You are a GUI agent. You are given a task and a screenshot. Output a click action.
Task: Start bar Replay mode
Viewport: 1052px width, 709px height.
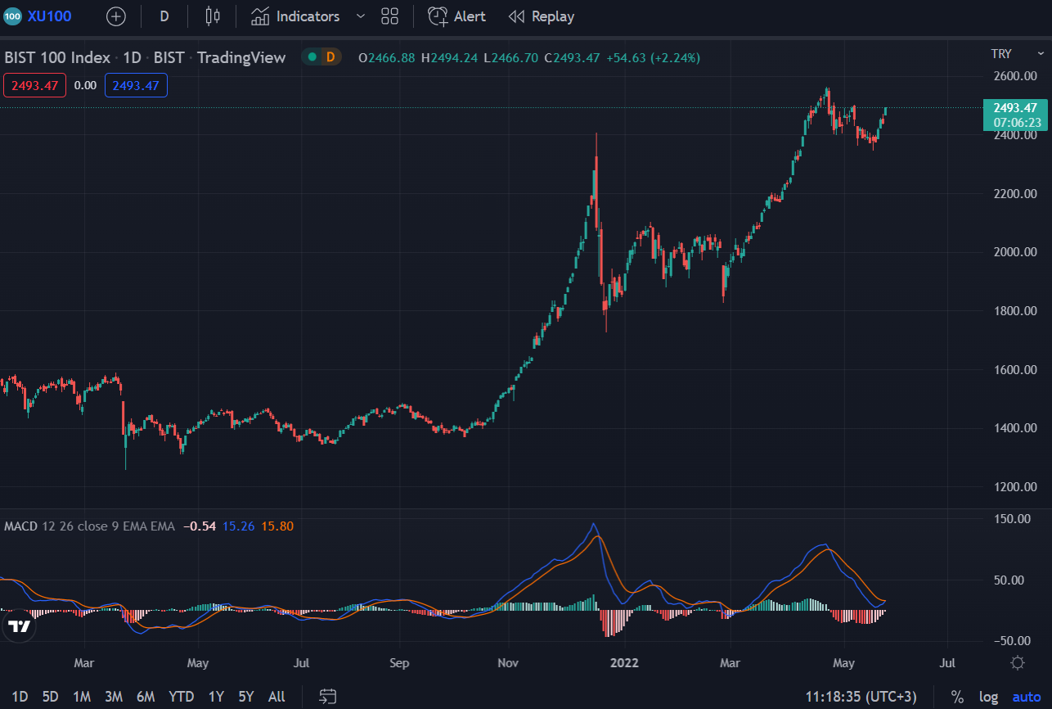pos(542,16)
